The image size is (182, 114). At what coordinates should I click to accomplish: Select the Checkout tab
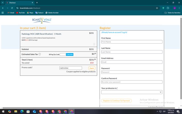click(x=20, y=3)
